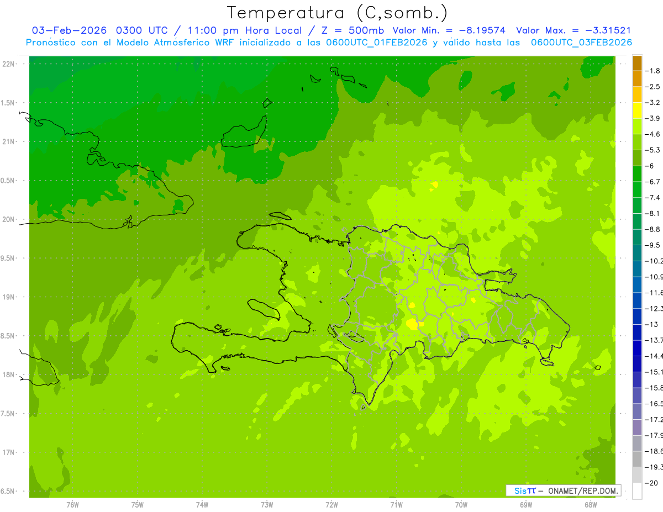Click the '03-Feb-2026' date in the header
The image size is (663, 512).
coord(69,30)
